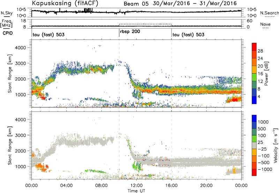This screenshot has height=193, width=279.
Task: Click the "08:00" time axis label
Action: point(101,186)
